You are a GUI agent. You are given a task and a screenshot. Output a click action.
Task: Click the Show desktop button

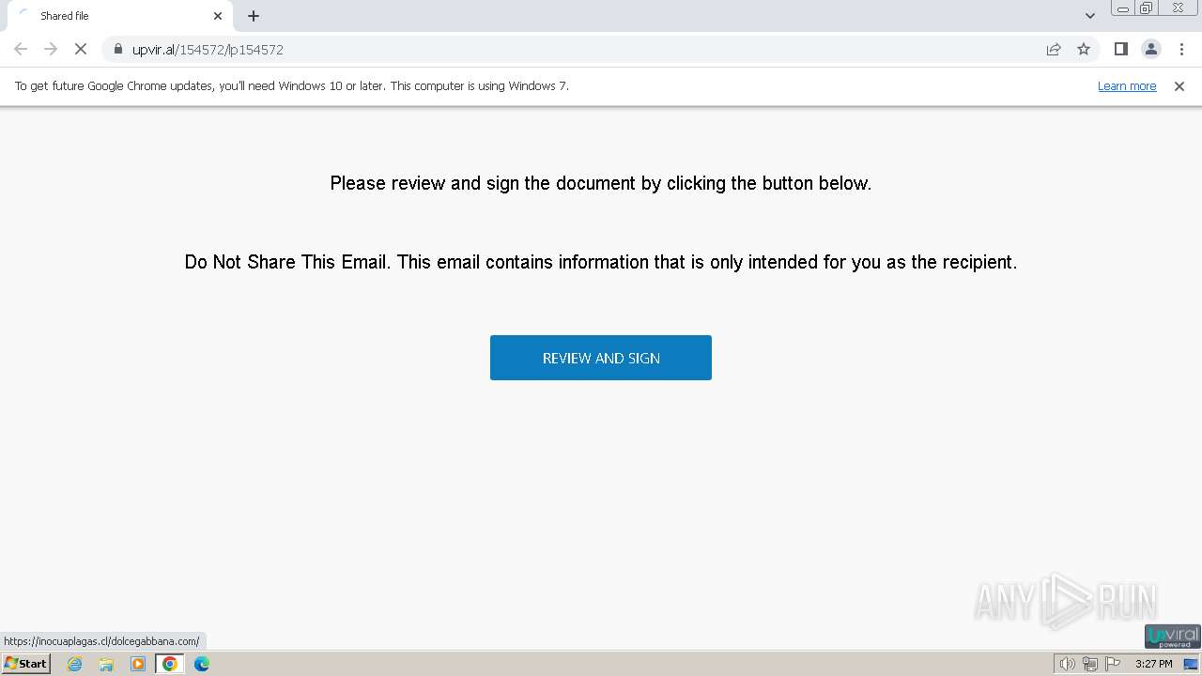pos(1191,664)
